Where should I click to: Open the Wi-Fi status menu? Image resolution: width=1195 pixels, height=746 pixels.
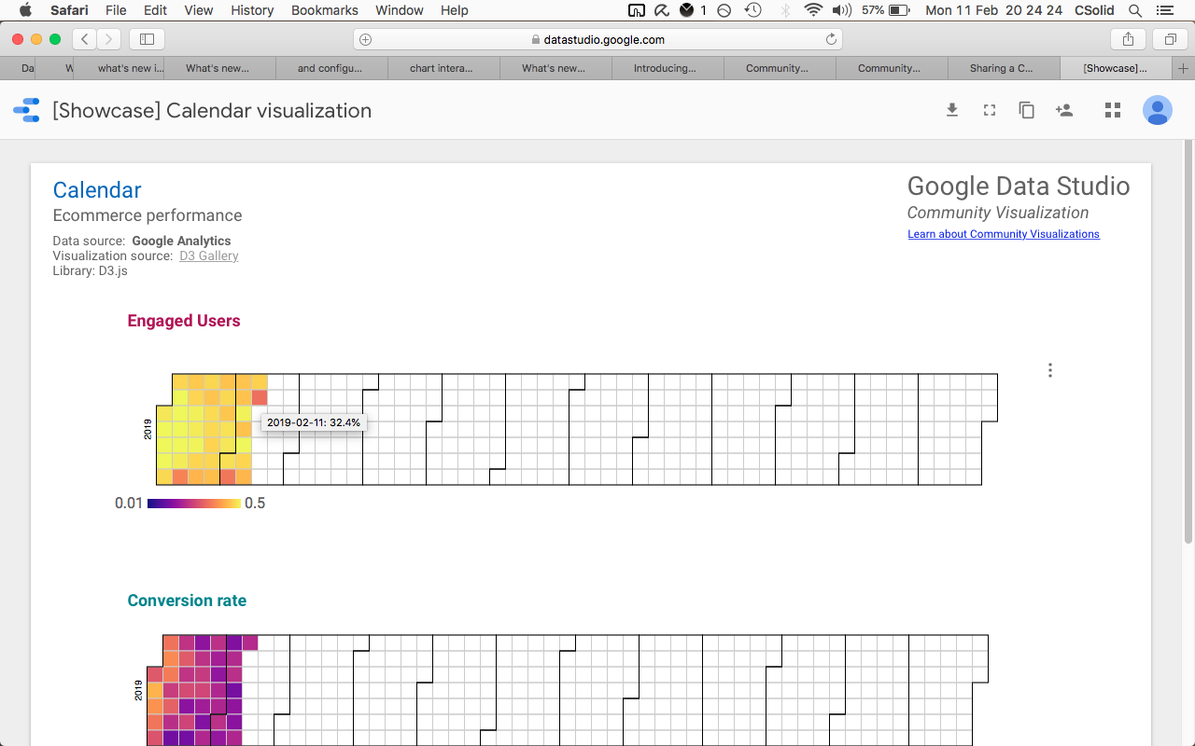pyautogui.click(x=813, y=10)
